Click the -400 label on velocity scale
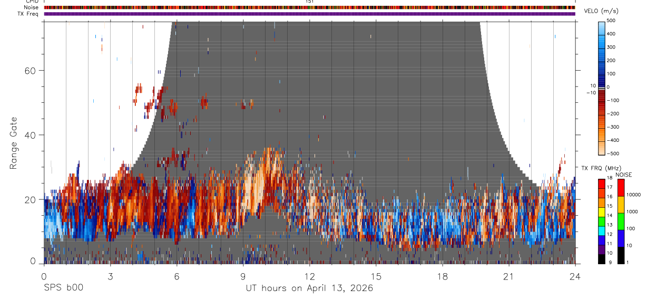The image size is (647, 299). point(614,140)
